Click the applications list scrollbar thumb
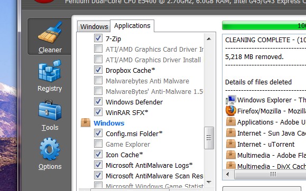The width and height of the screenshot is (306, 191). [209, 138]
